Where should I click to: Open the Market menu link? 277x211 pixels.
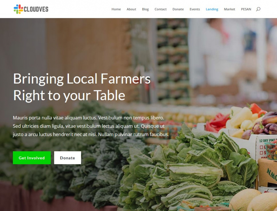click(x=229, y=9)
